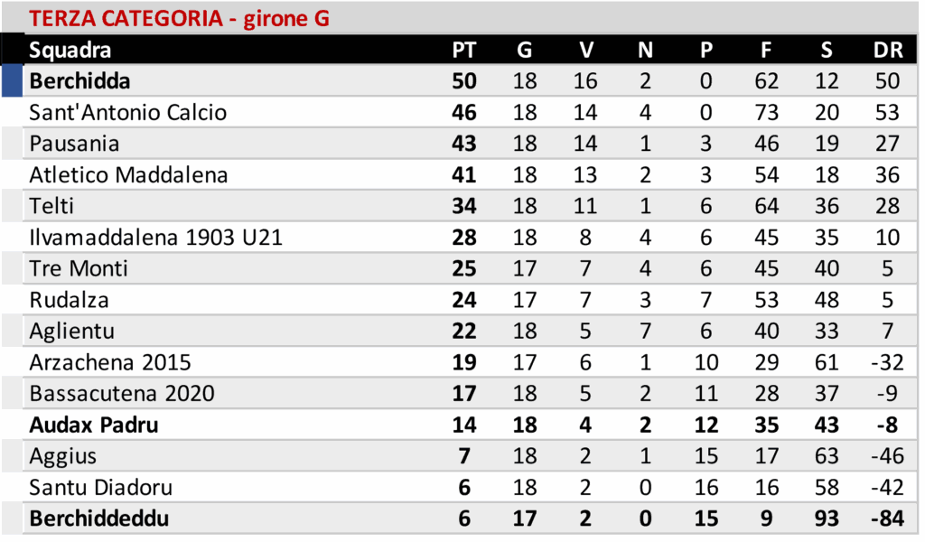
Task: Click the TERZA CATEGORIA girone G title
Action: pyautogui.click(x=179, y=18)
